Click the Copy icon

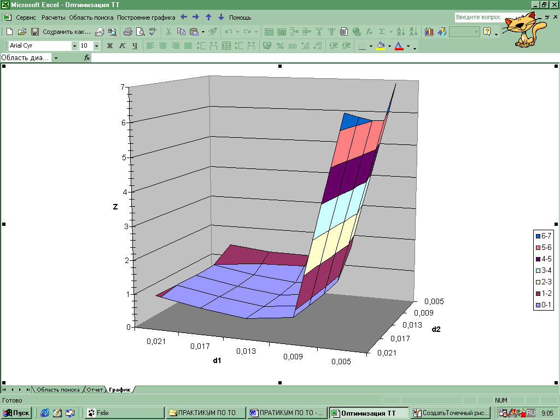pos(182,32)
